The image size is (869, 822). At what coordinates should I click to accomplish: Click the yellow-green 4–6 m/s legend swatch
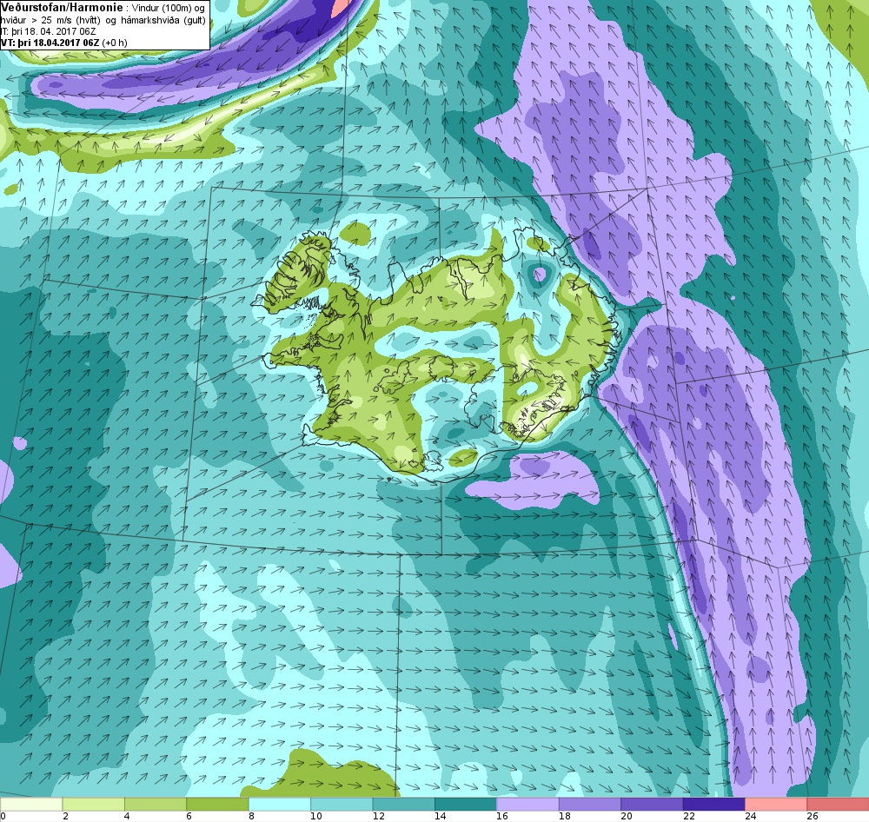click(x=156, y=805)
